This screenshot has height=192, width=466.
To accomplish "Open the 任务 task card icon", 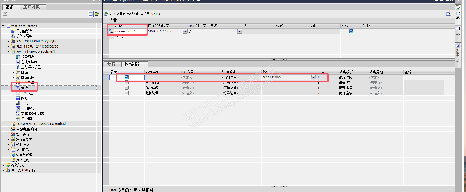I will (458, 7).
